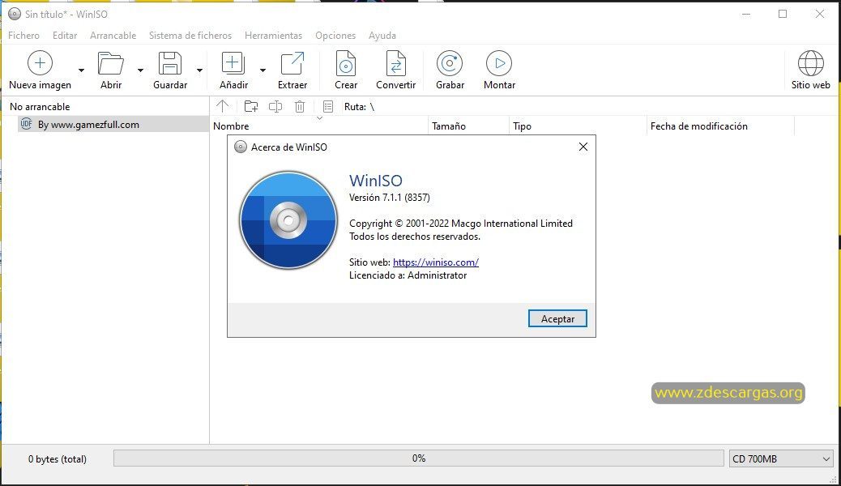Click the Ruta path field
This screenshot has height=486, width=841.
tap(590, 107)
